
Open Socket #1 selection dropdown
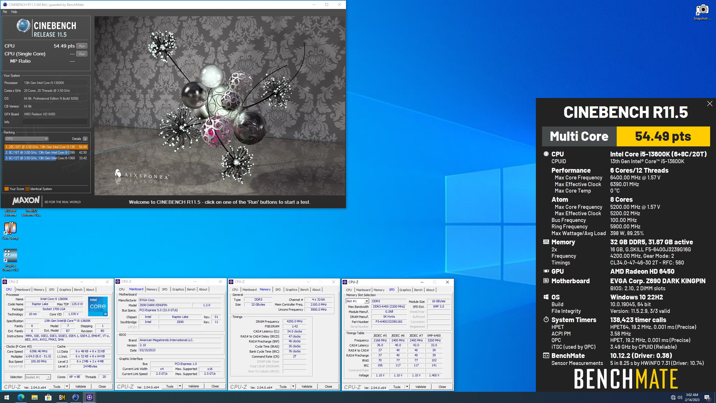tap(38, 377)
